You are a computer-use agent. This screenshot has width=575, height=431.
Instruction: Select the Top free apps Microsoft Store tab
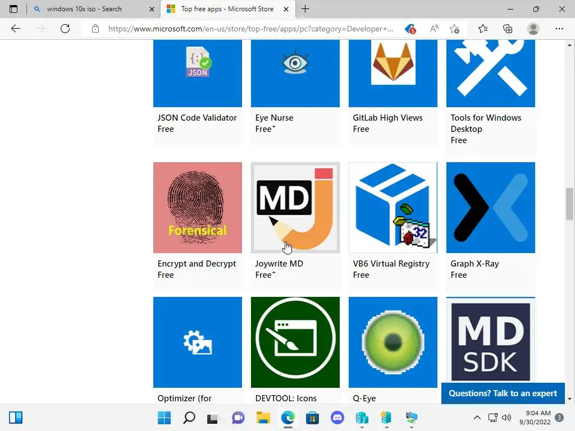click(227, 9)
